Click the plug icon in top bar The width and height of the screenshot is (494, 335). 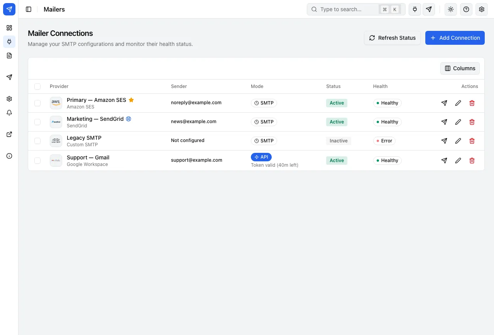(415, 9)
